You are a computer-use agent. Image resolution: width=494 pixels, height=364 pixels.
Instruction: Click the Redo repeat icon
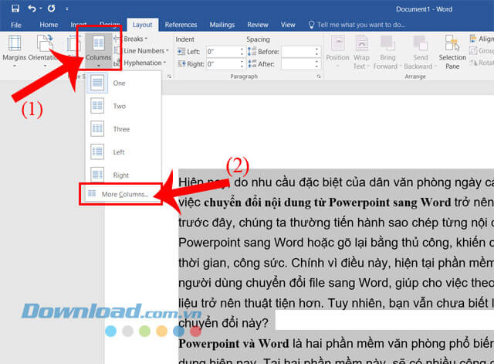pyautogui.click(x=52, y=9)
